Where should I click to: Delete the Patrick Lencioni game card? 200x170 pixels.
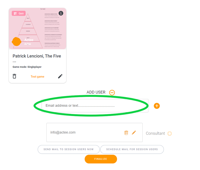coord(14,76)
